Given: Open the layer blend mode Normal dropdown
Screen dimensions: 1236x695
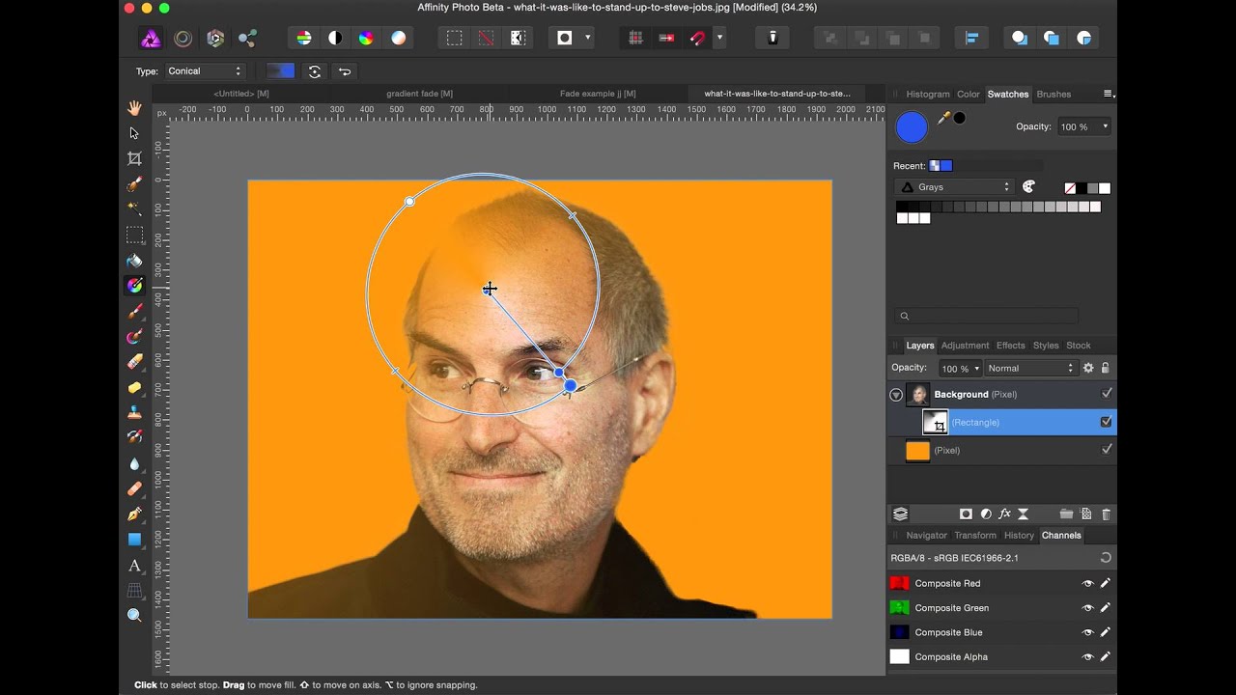Looking at the screenshot, I should coord(1030,368).
